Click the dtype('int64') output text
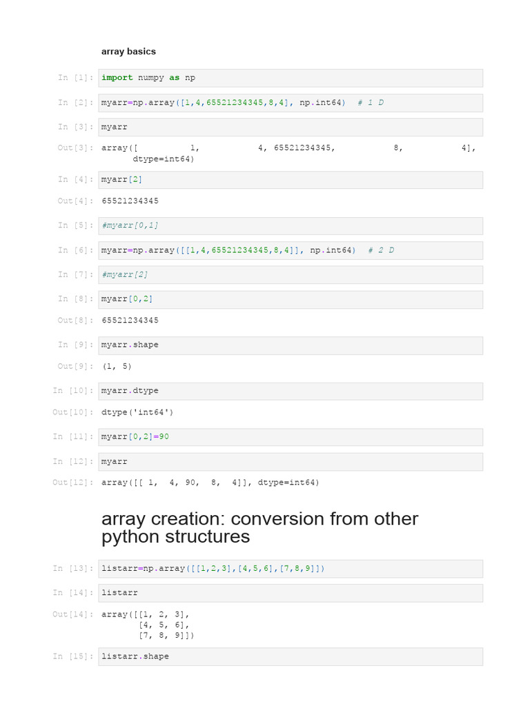The width and height of the screenshot is (530, 706). (x=138, y=412)
